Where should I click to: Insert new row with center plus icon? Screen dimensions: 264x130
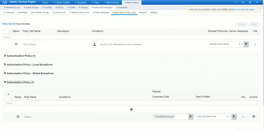131,109
